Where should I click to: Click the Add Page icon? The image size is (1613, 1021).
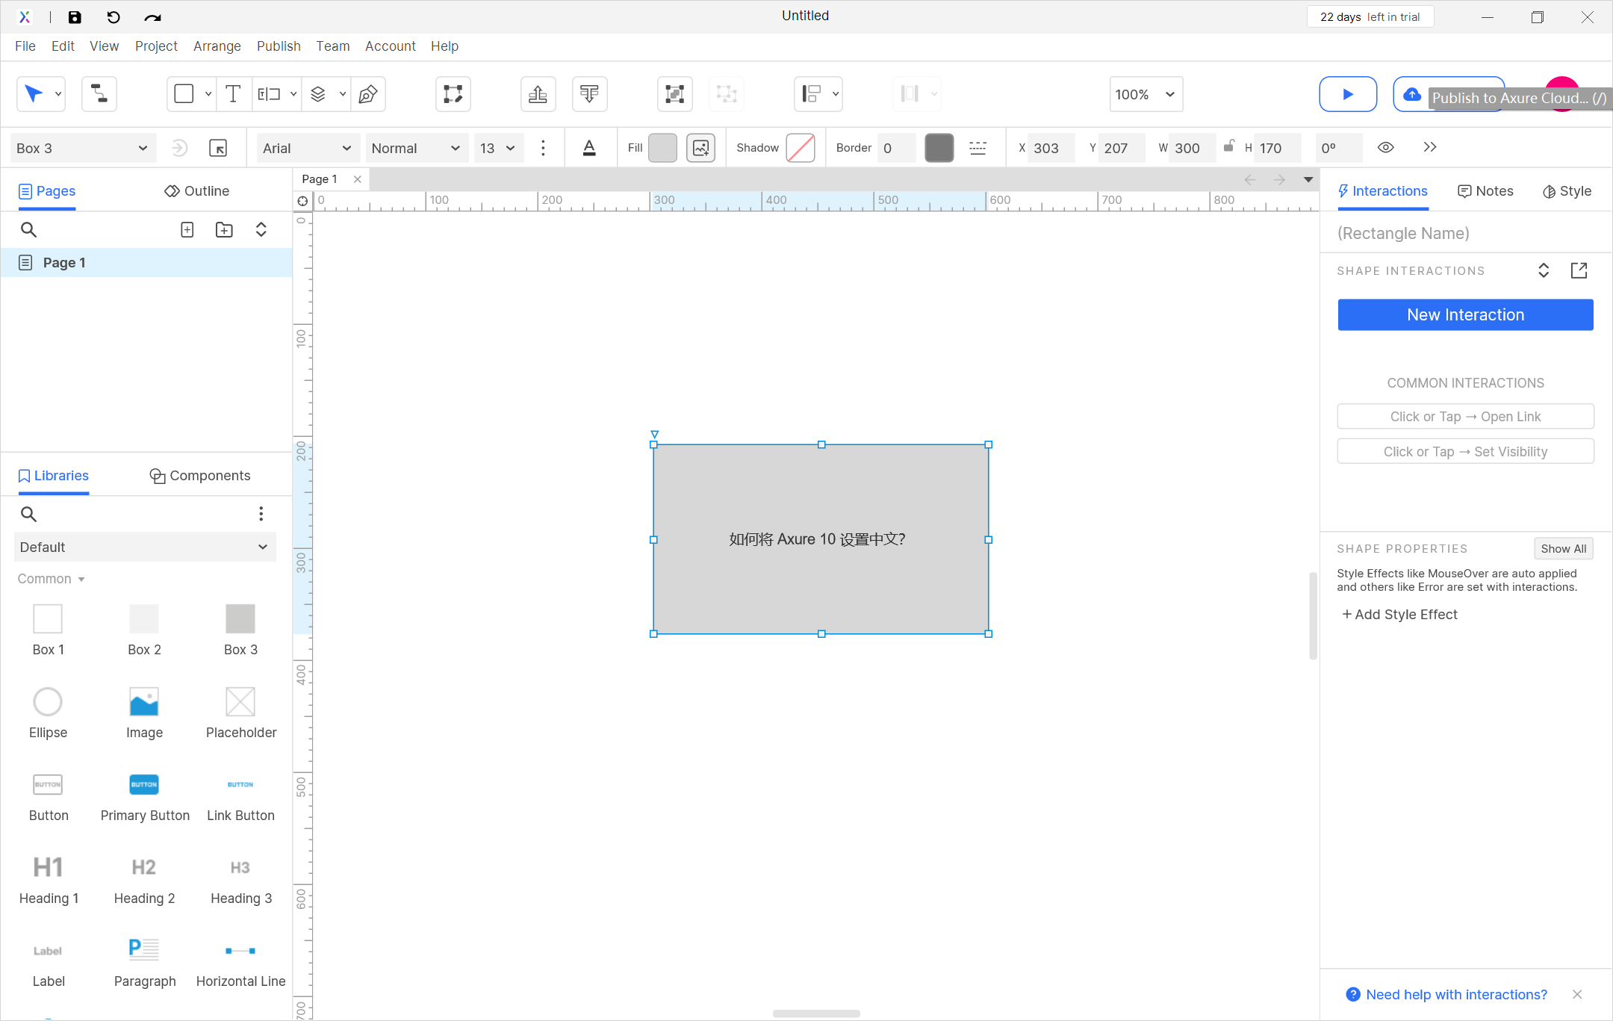click(187, 230)
